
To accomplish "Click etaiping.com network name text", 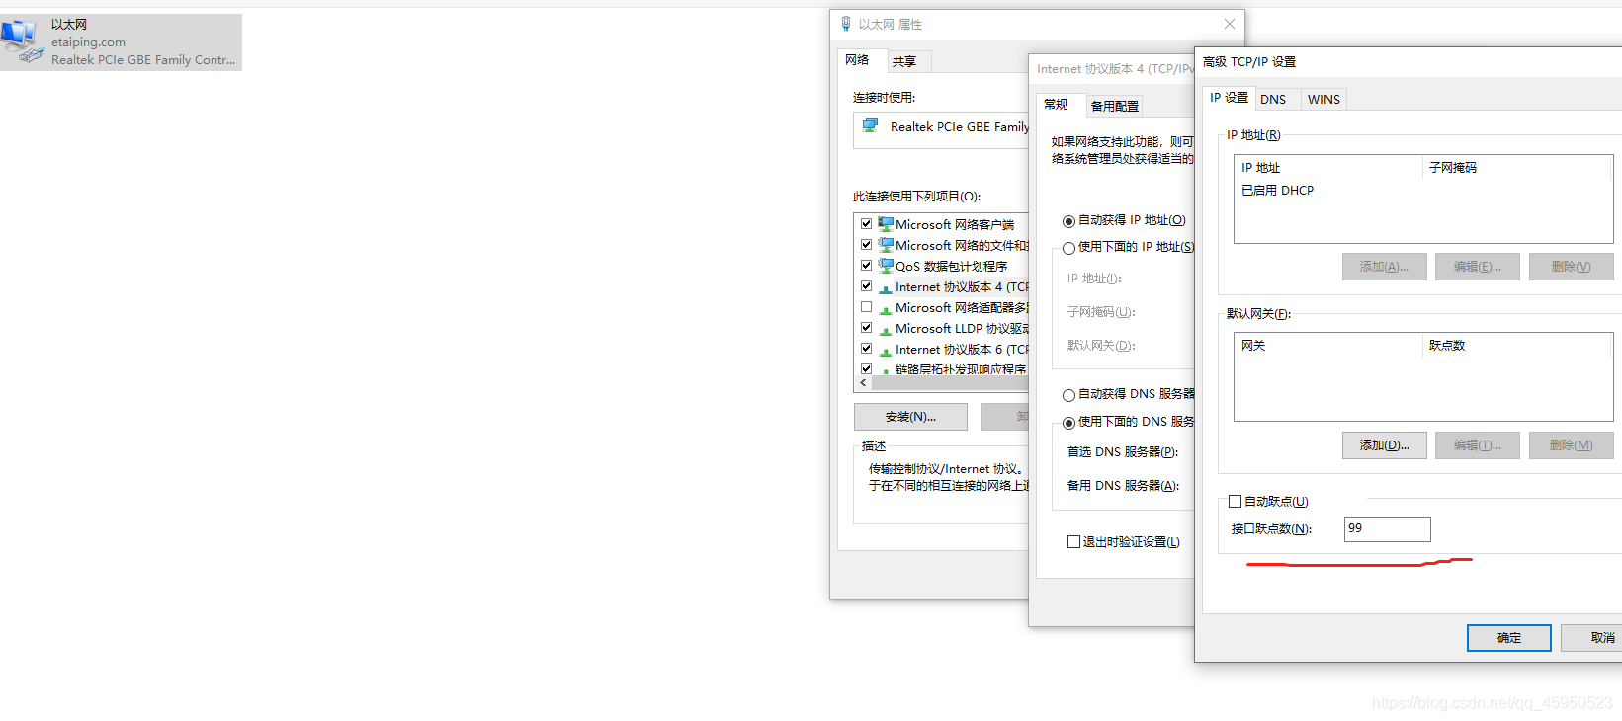I will [x=88, y=42].
